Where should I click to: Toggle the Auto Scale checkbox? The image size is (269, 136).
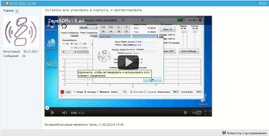pos(131,92)
